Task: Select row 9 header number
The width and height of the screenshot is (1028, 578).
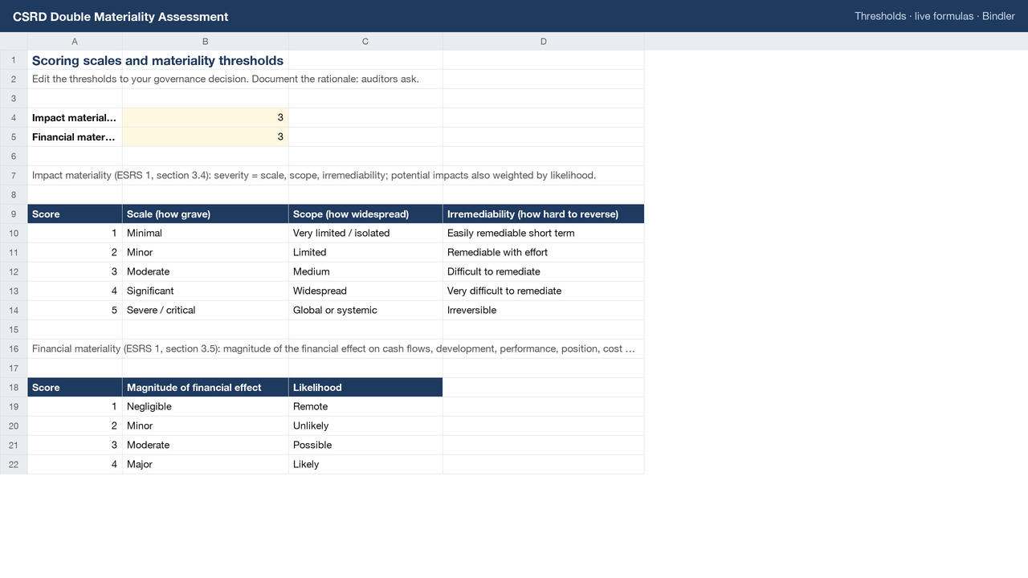Action: (14, 214)
